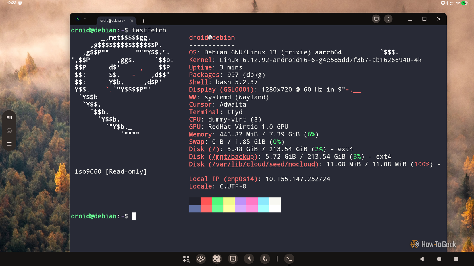The height and width of the screenshot is (266, 474).
Task: Open the Calendar app showing 18
Action: [x=233, y=259]
